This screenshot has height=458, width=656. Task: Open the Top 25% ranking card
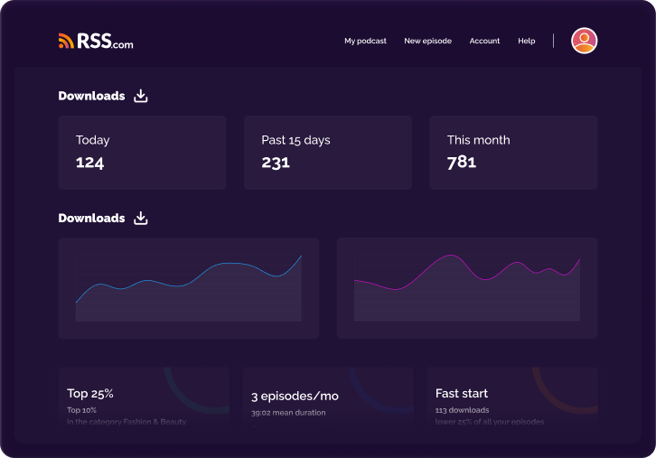[144, 397]
